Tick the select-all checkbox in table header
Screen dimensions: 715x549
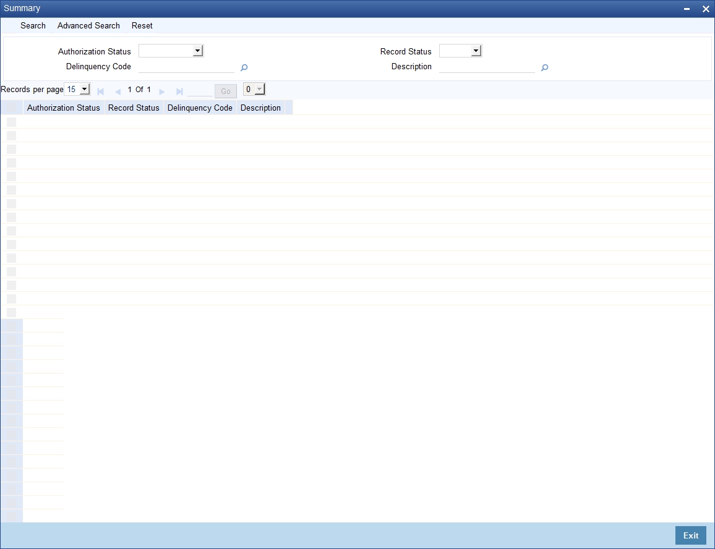pos(11,108)
